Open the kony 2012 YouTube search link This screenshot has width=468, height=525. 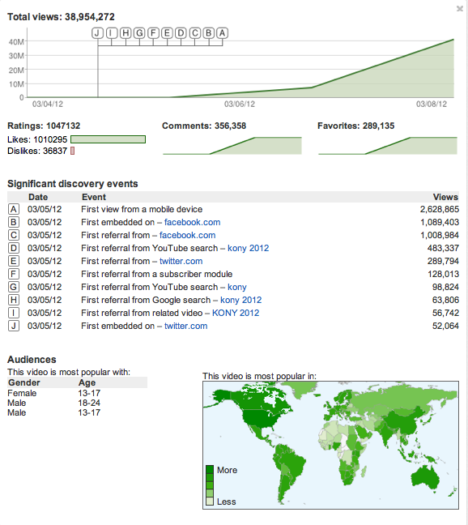click(x=249, y=248)
